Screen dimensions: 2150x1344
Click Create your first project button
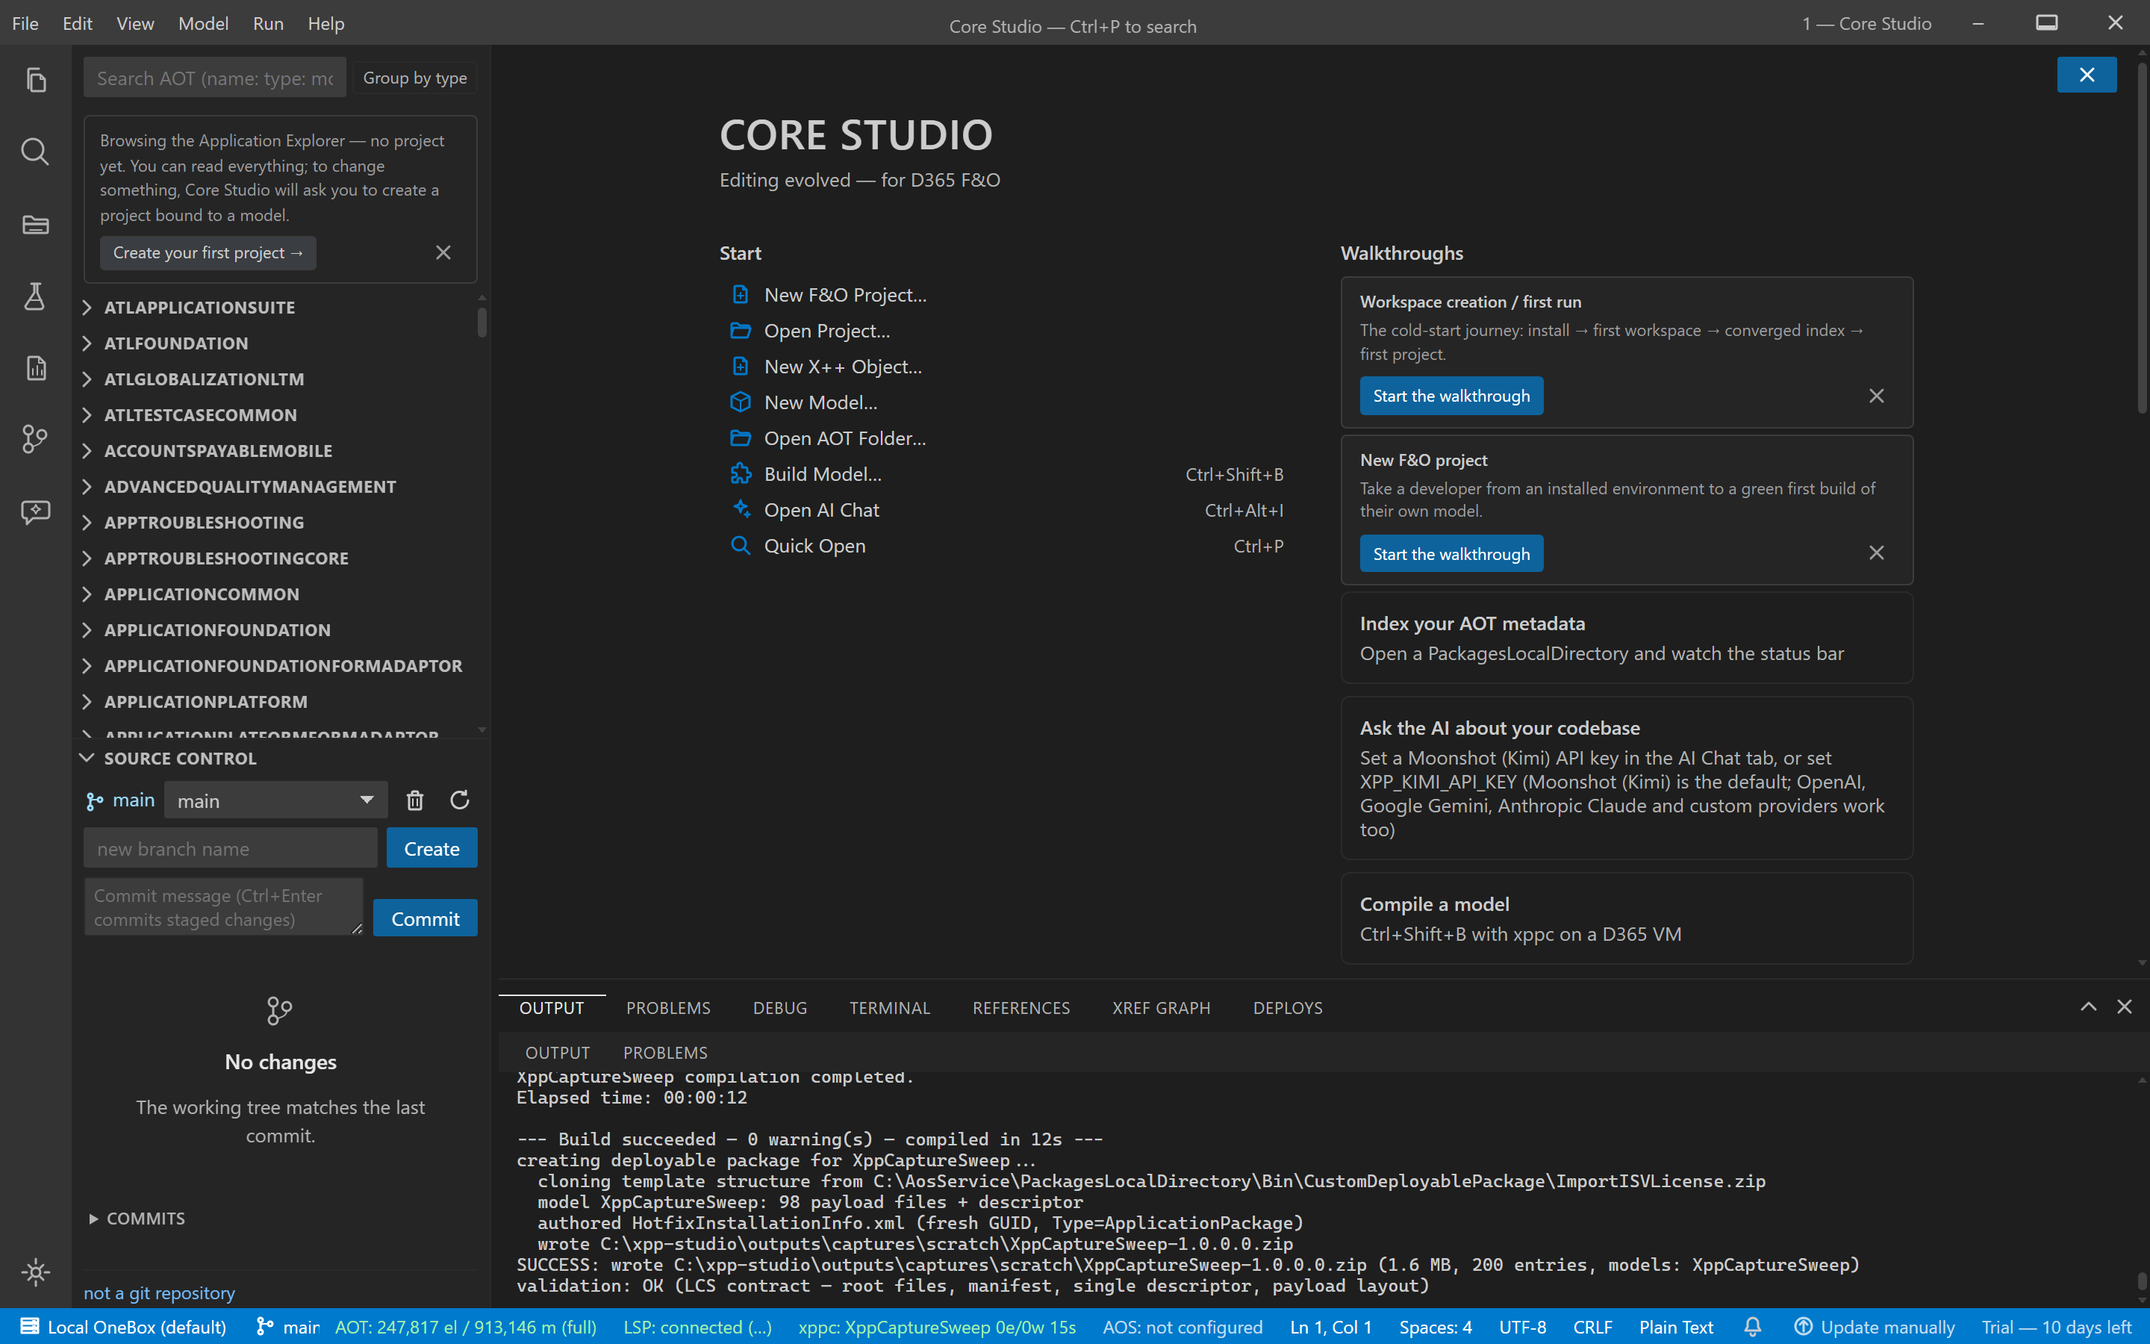pos(208,252)
